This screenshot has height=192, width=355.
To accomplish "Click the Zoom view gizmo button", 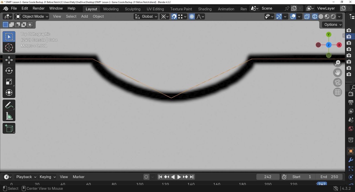I will pos(338,63).
